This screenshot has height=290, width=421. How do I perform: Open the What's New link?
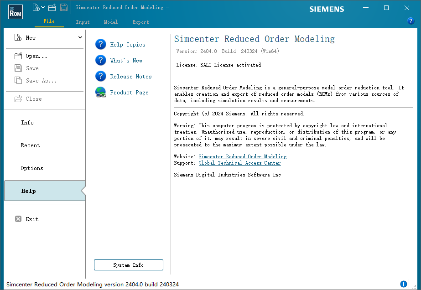(126, 61)
